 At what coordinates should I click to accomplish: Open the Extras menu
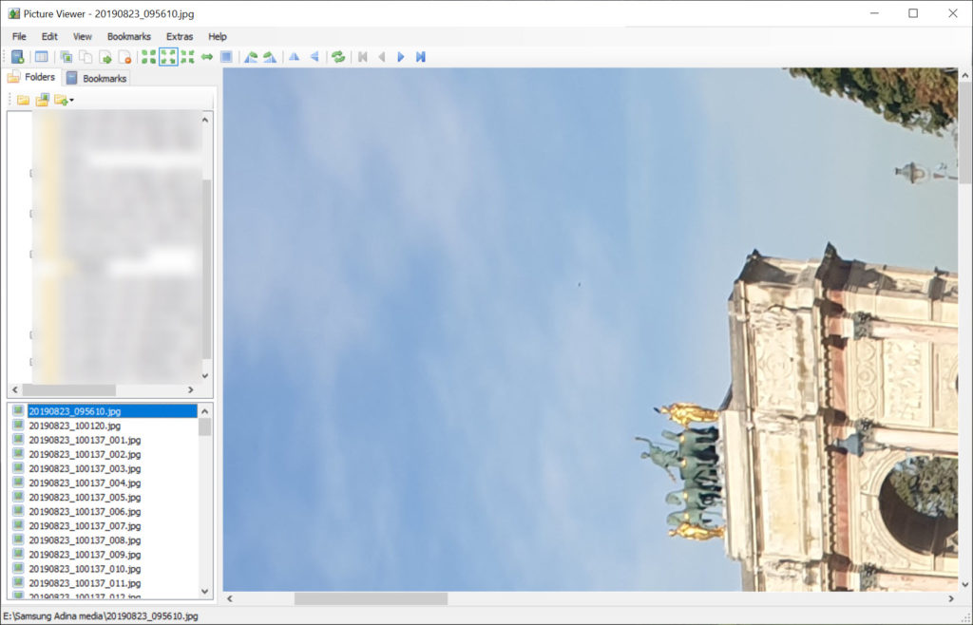click(x=179, y=36)
